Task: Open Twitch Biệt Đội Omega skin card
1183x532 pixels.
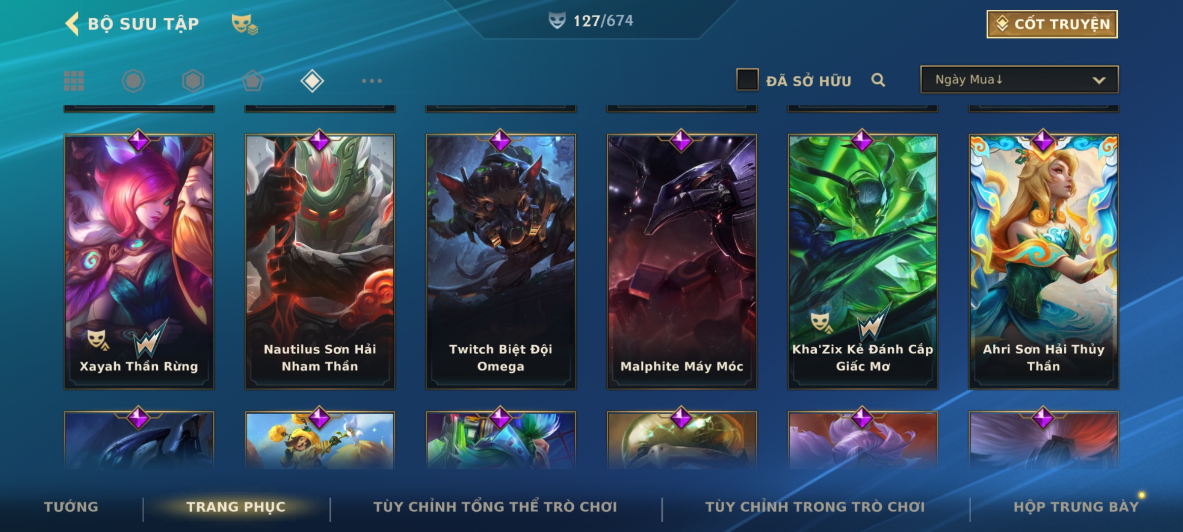Action: point(501,261)
